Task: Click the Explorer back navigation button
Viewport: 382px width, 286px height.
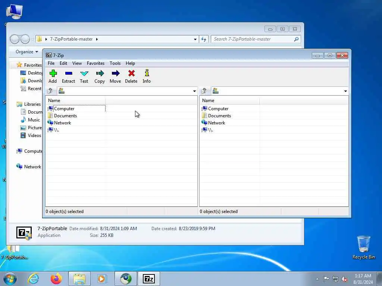Action: (15, 39)
